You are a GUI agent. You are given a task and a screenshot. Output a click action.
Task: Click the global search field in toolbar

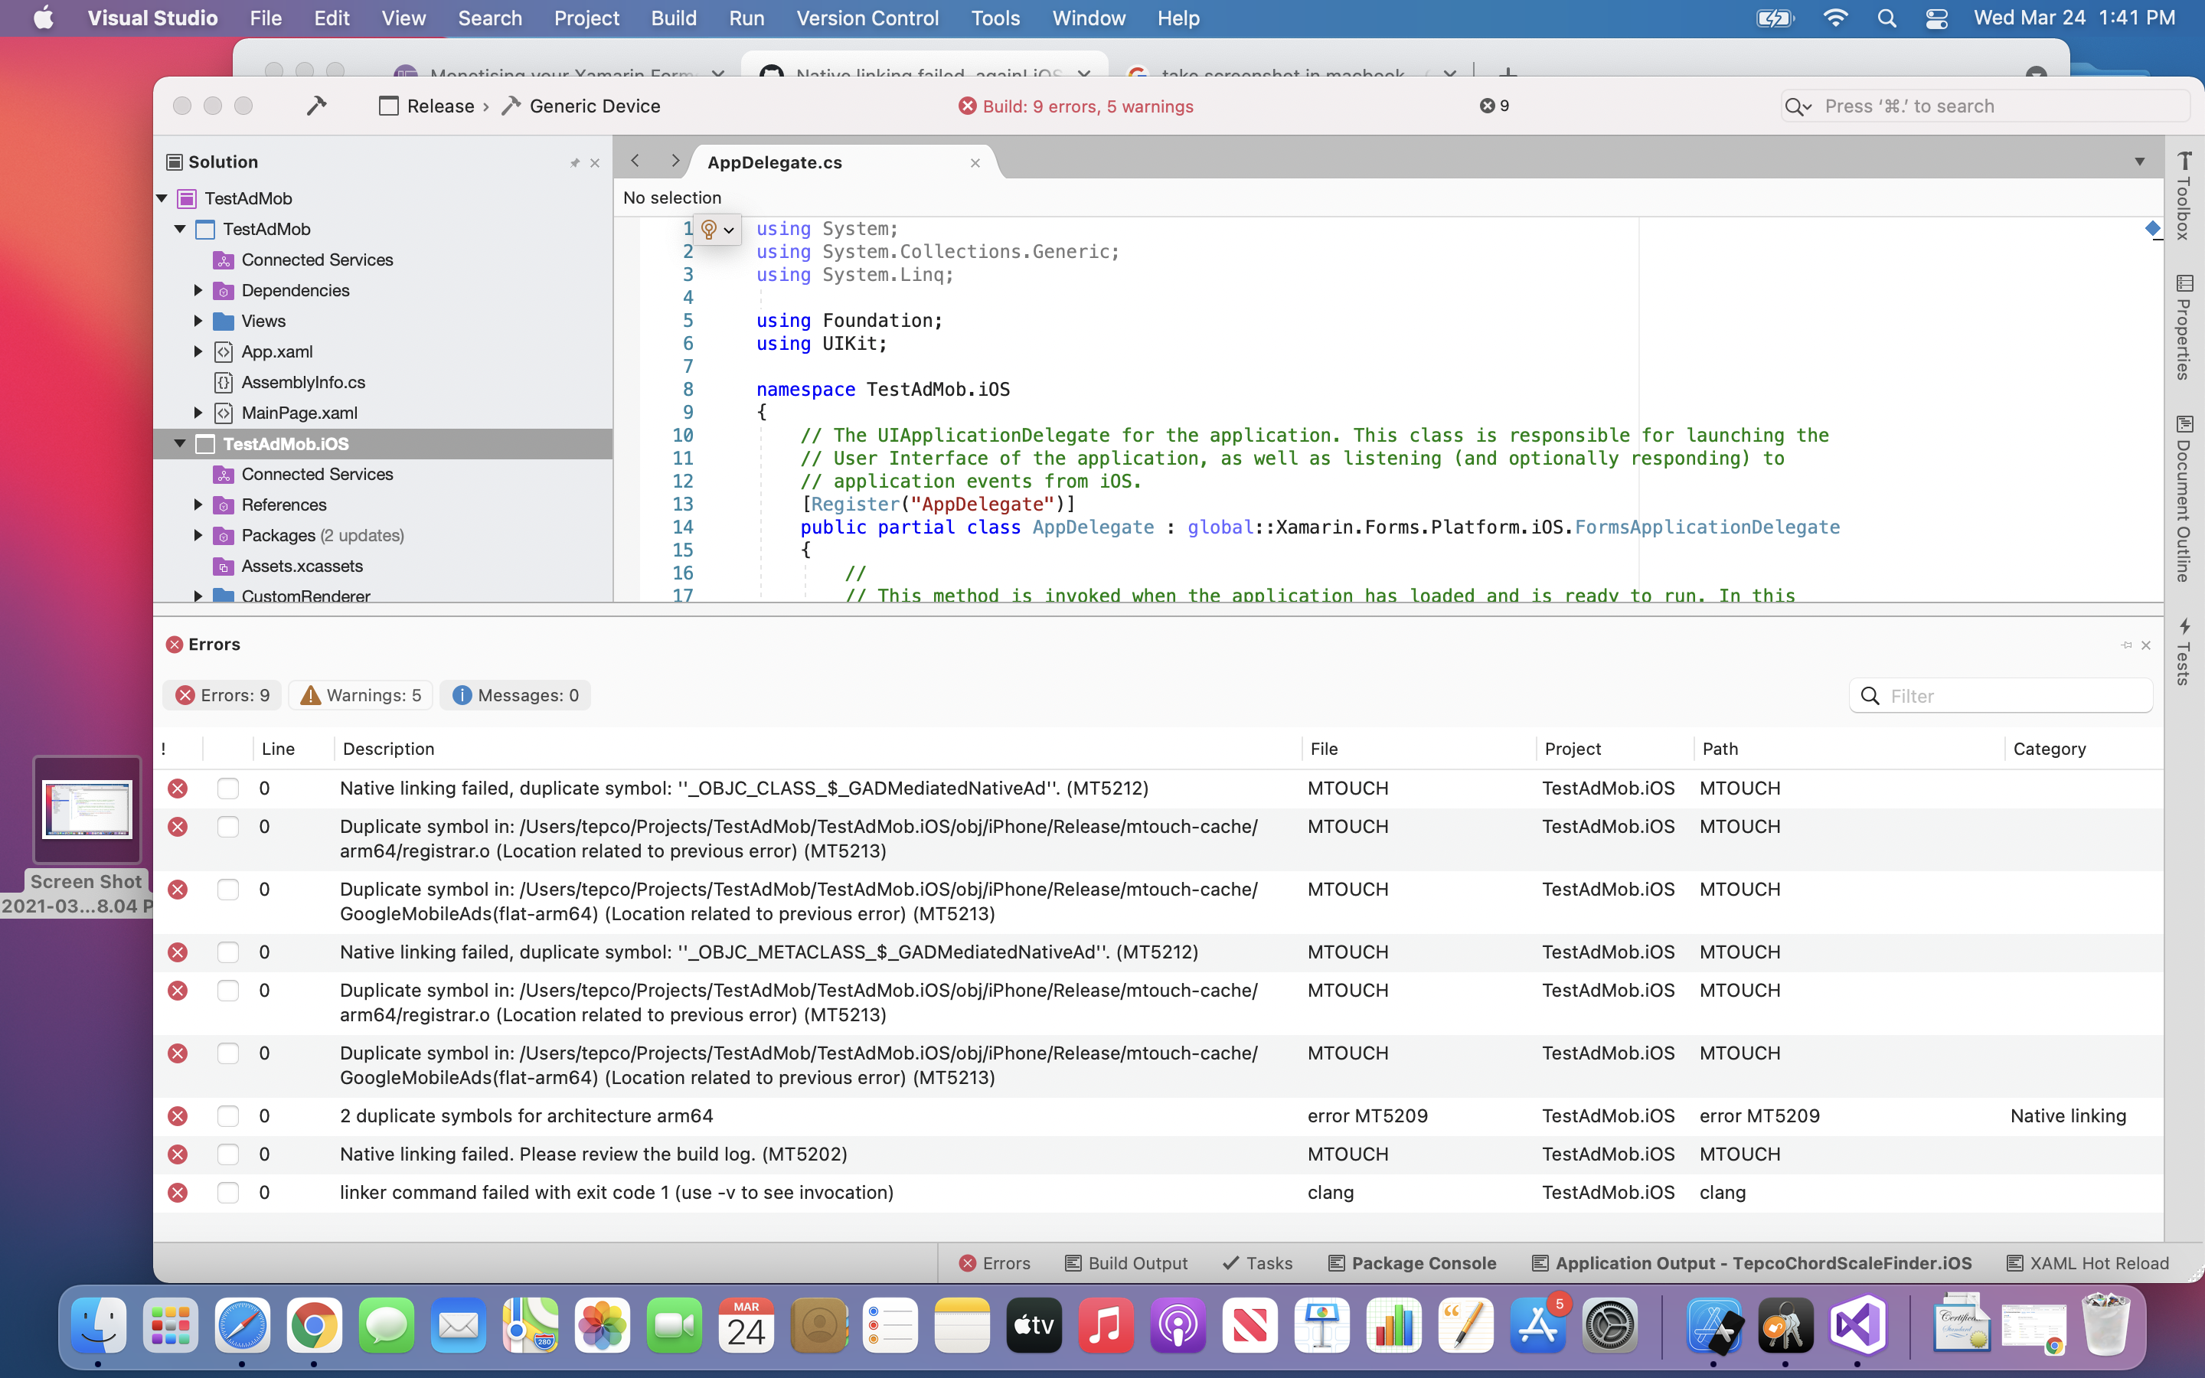point(1984,106)
